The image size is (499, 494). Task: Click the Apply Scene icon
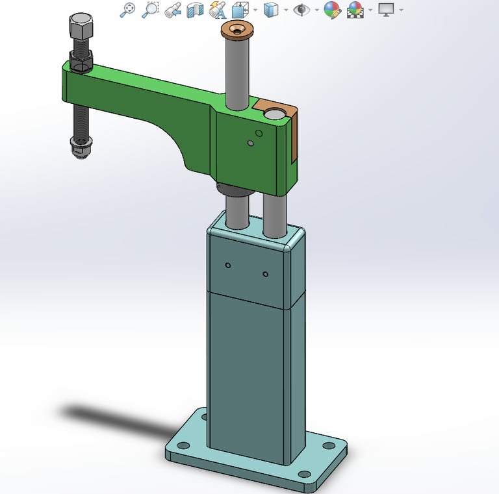(355, 10)
